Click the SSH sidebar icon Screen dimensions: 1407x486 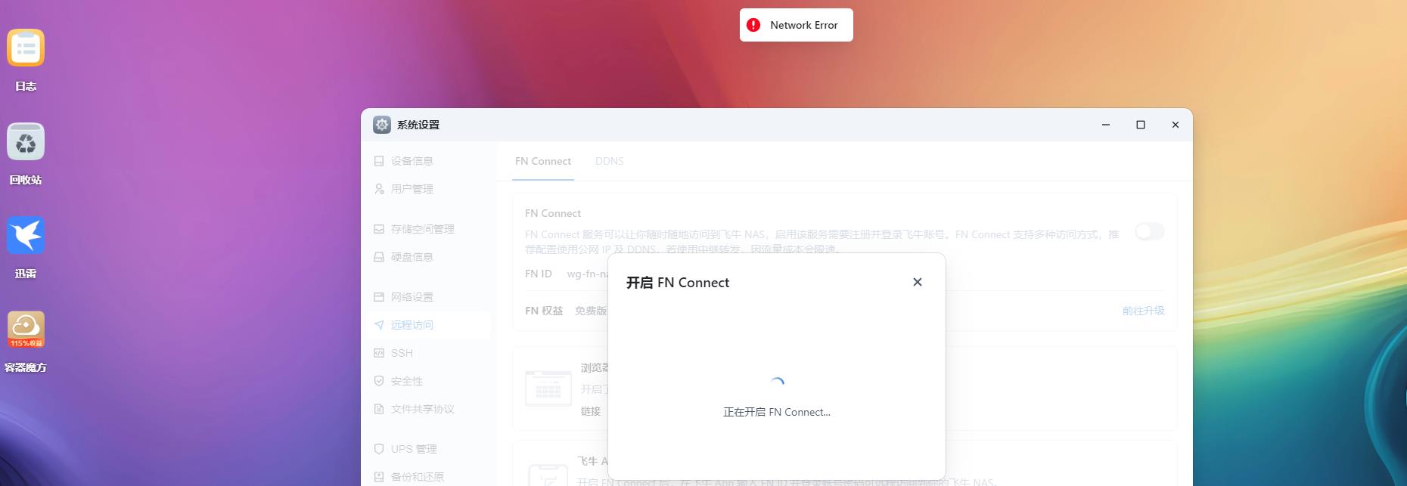pyautogui.click(x=379, y=353)
